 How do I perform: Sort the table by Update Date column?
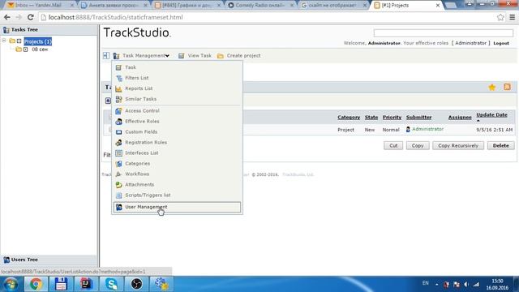tap(491, 115)
